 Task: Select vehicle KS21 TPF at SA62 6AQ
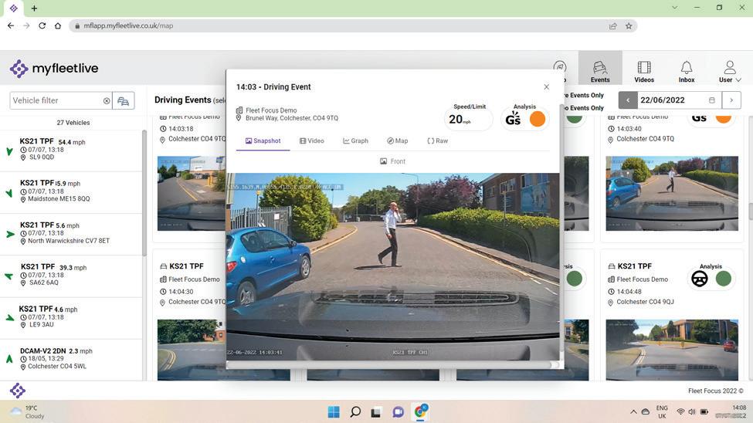click(72, 275)
